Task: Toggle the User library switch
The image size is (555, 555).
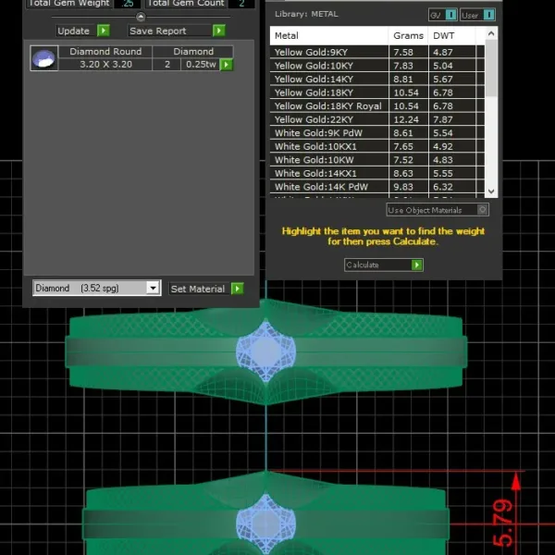Action: 477,15
